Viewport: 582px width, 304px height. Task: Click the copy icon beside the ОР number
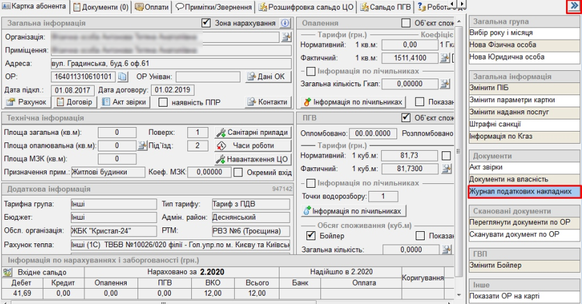pos(123,77)
